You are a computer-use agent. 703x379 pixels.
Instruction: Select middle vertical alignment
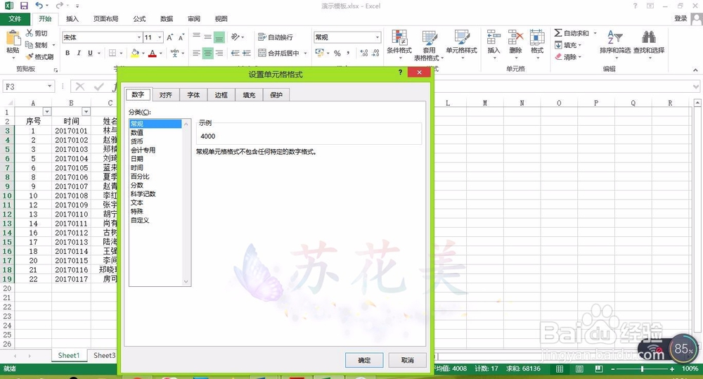click(x=207, y=37)
